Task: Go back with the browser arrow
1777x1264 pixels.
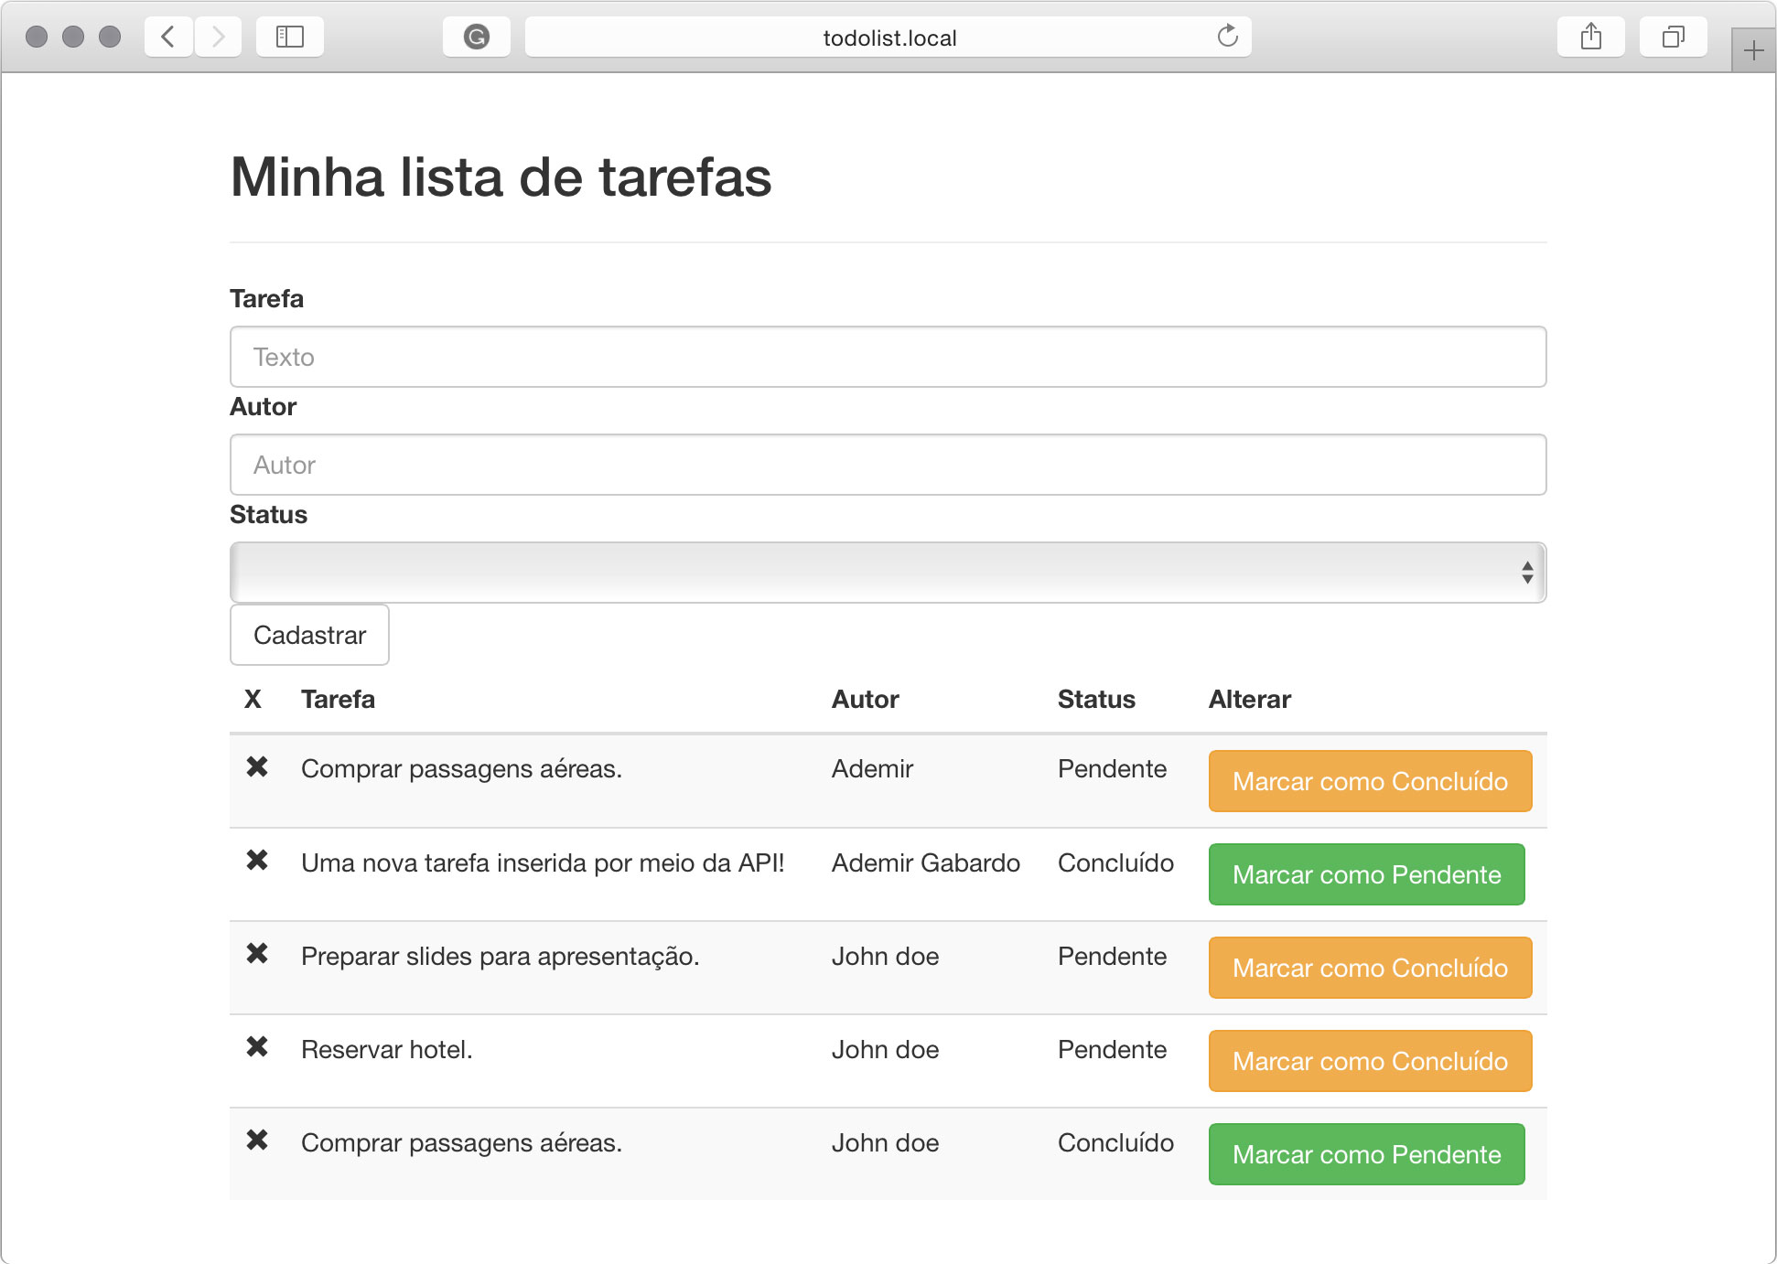Action: (168, 37)
